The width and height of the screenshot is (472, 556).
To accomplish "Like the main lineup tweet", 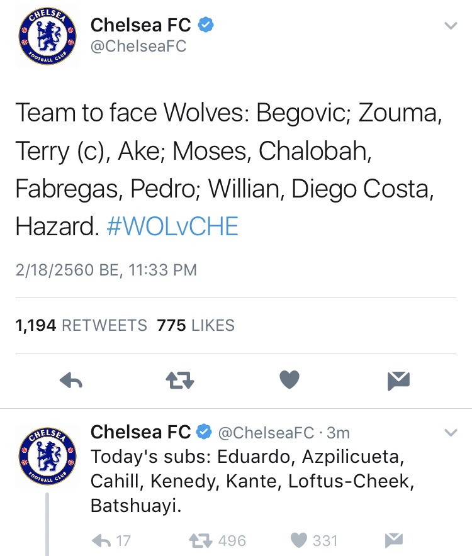I will tap(289, 379).
